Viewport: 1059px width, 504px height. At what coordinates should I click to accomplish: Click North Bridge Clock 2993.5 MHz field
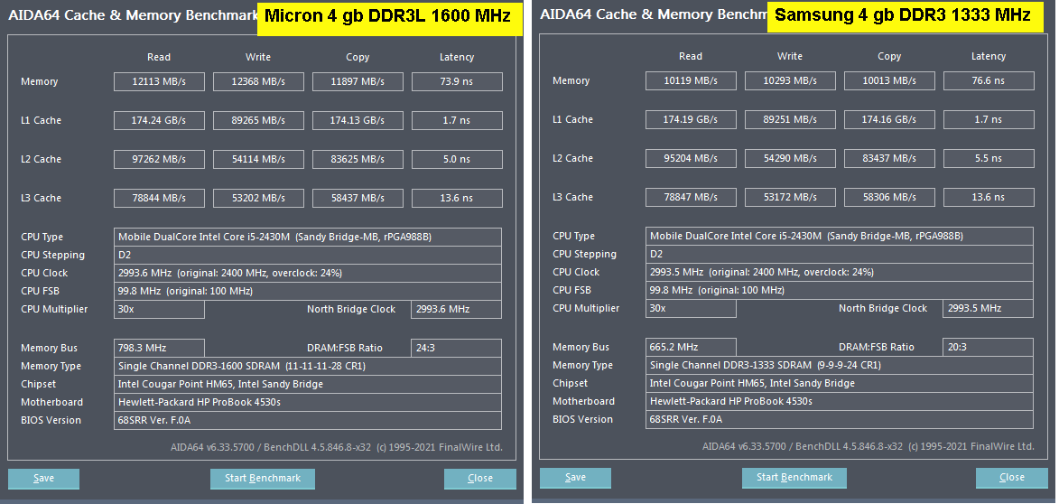point(988,309)
